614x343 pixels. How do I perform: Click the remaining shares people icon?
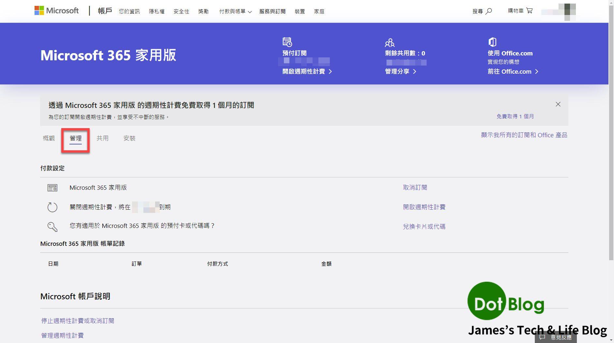pyautogui.click(x=389, y=43)
